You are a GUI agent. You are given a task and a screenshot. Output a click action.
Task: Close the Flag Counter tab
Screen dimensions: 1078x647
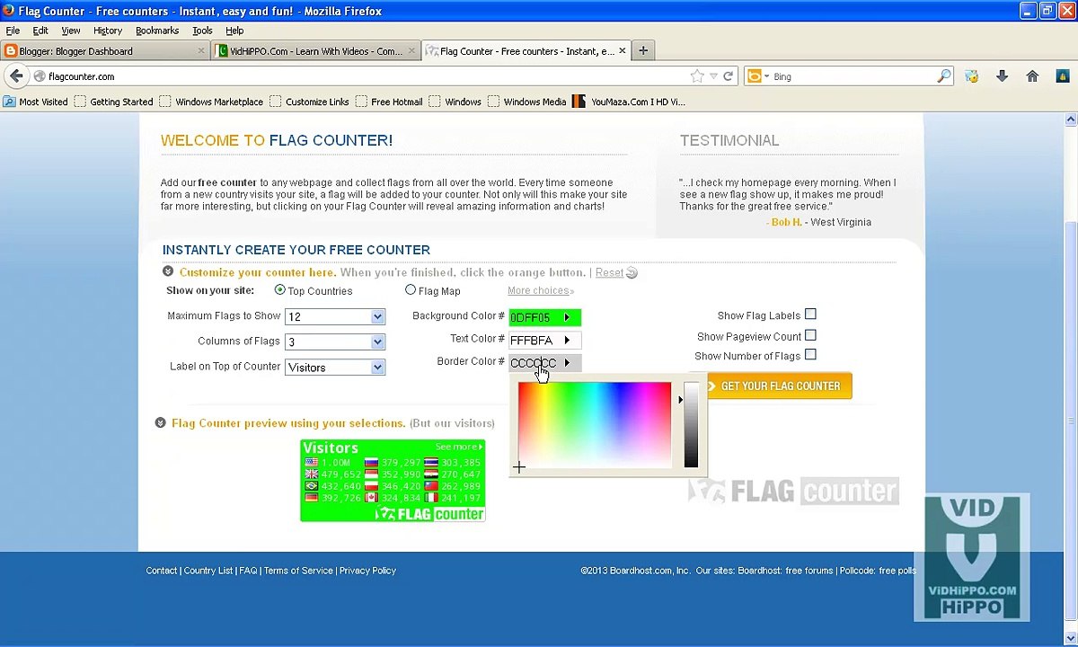pyautogui.click(x=622, y=51)
